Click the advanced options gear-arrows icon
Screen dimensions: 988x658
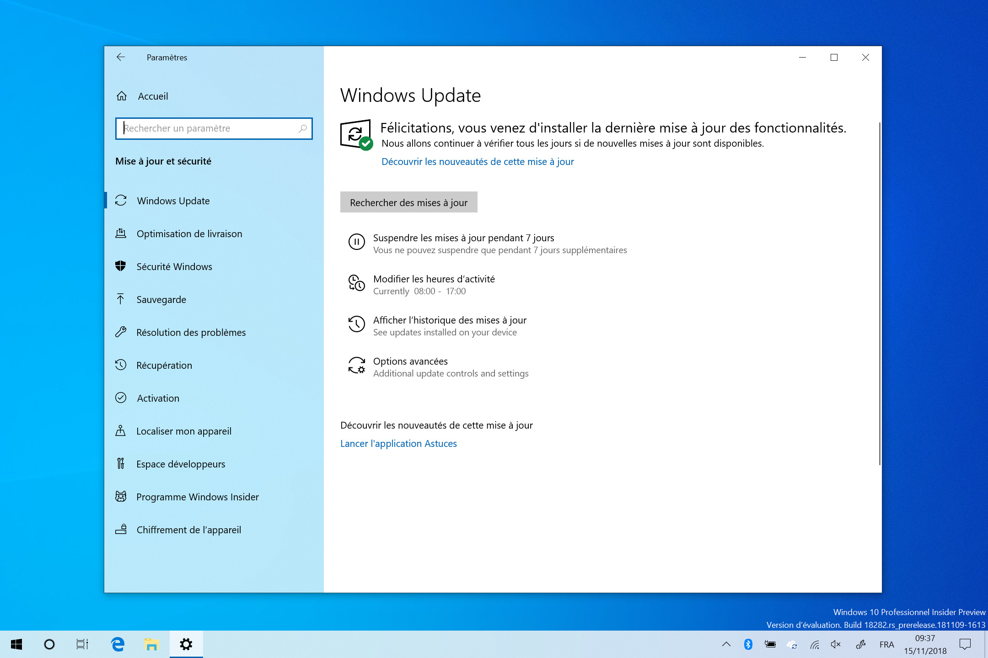pyautogui.click(x=356, y=366)
